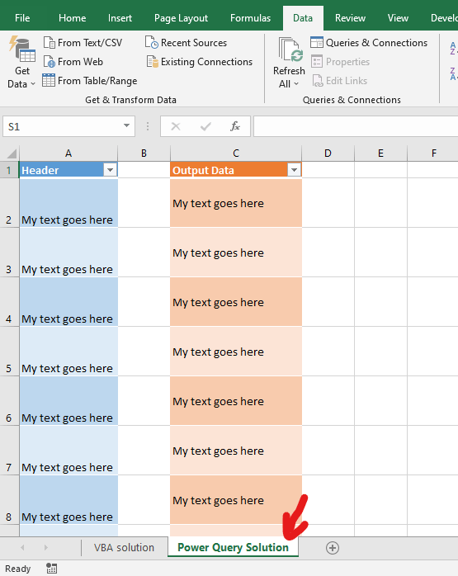
Task: Open the VBA solution sheet tab
Action: tap(124, 547)
